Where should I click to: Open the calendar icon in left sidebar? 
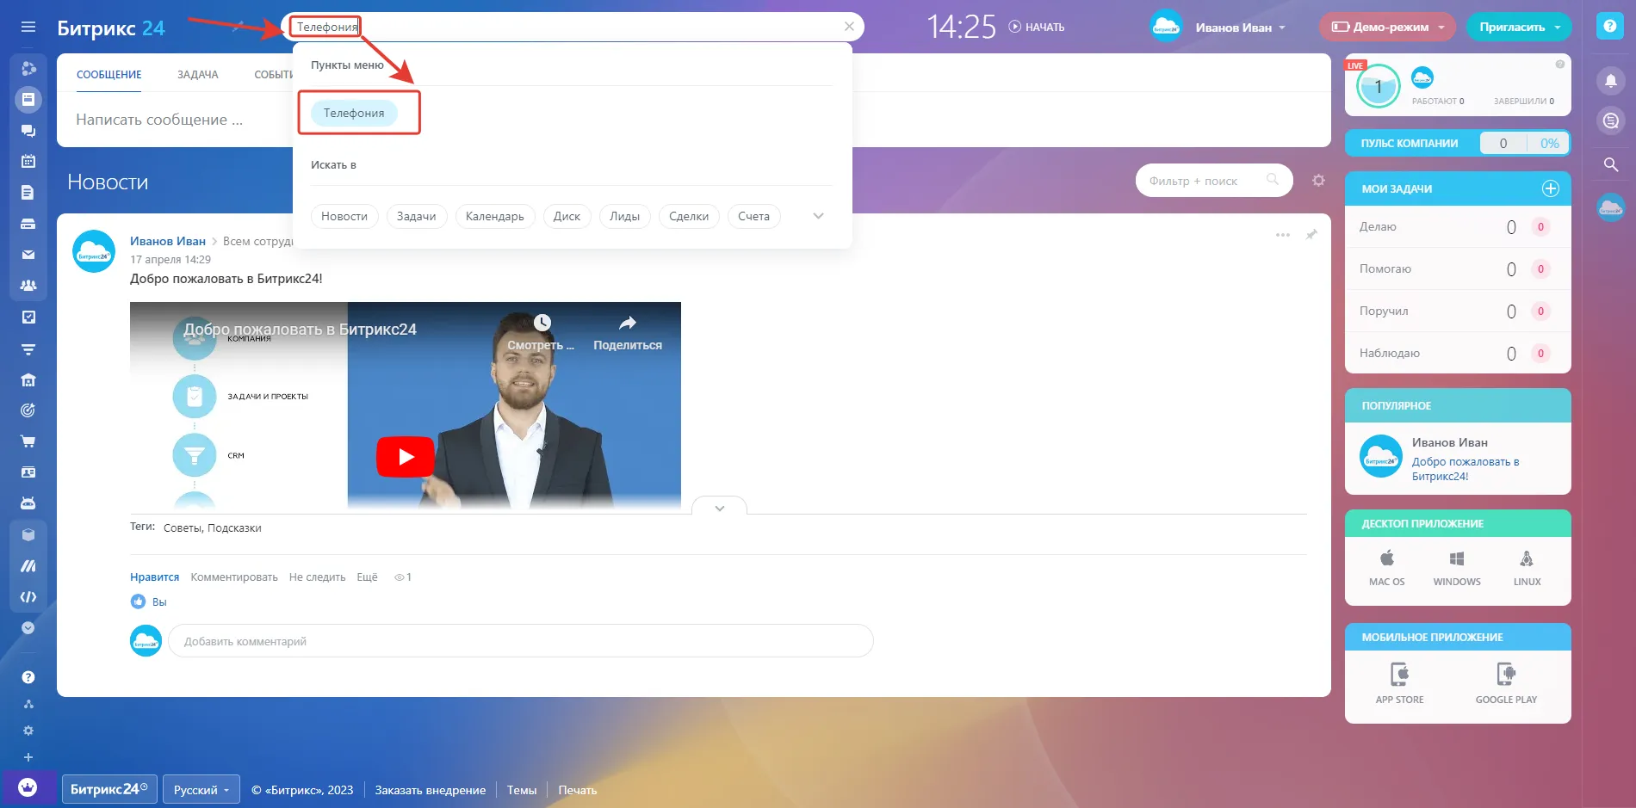28,161
